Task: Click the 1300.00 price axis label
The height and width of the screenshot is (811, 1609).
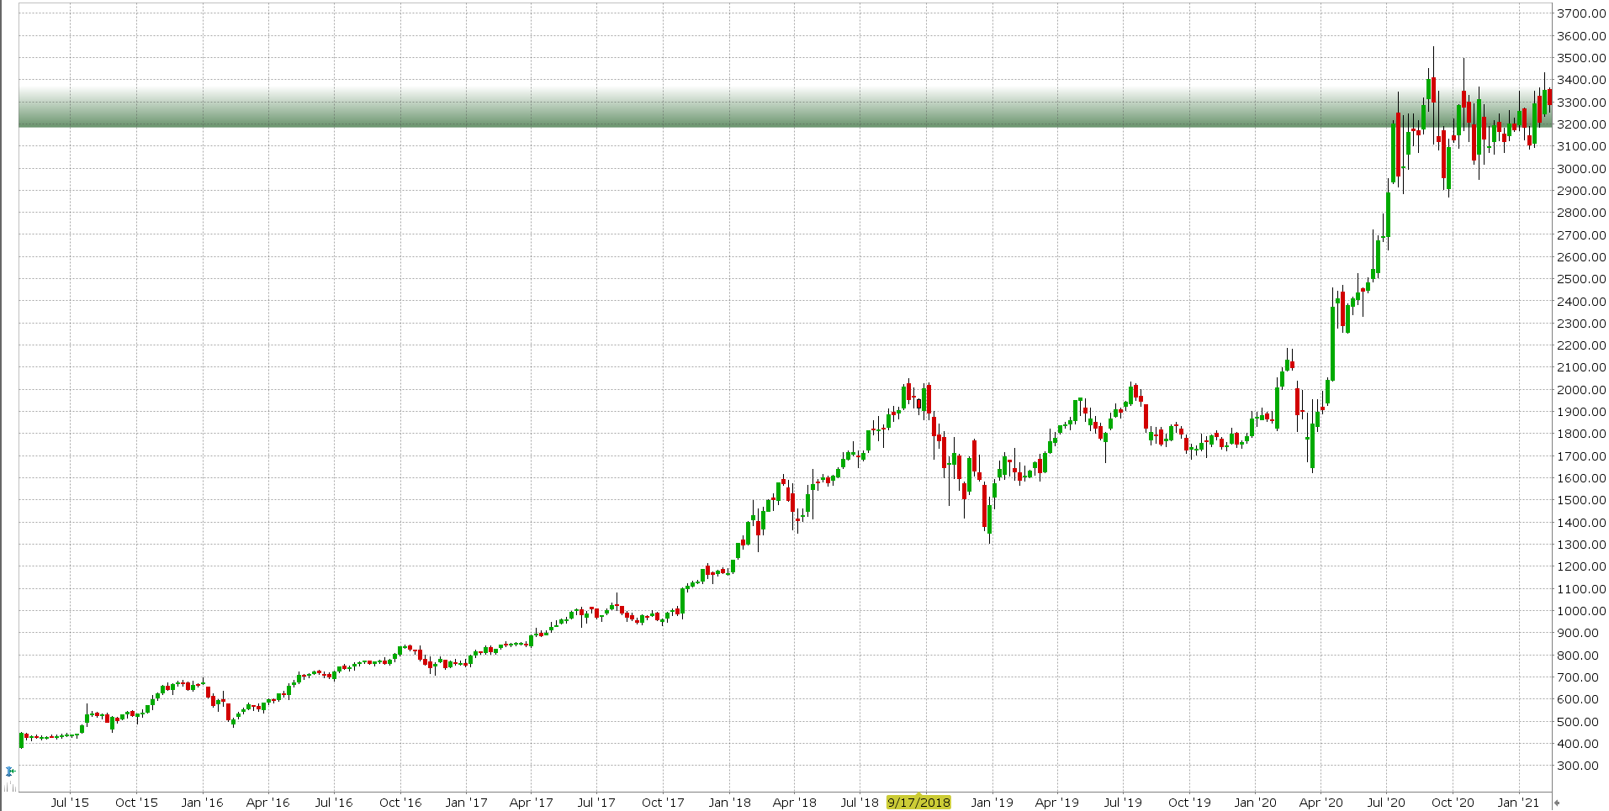Action: [x=1581, y=545]
